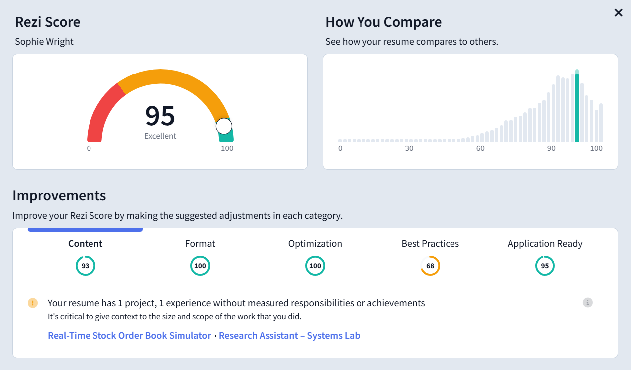631x370 pixels.
Task: Switch to the Format category tab
Action: pos(200,244)
